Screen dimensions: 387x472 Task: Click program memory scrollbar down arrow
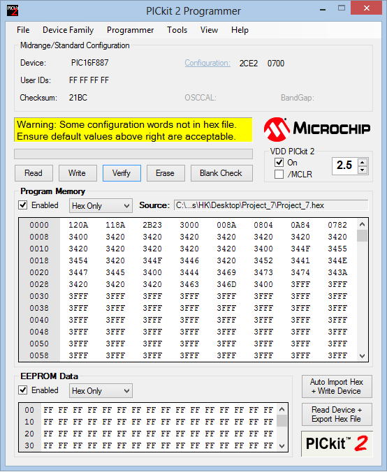(x=363, y=356)
